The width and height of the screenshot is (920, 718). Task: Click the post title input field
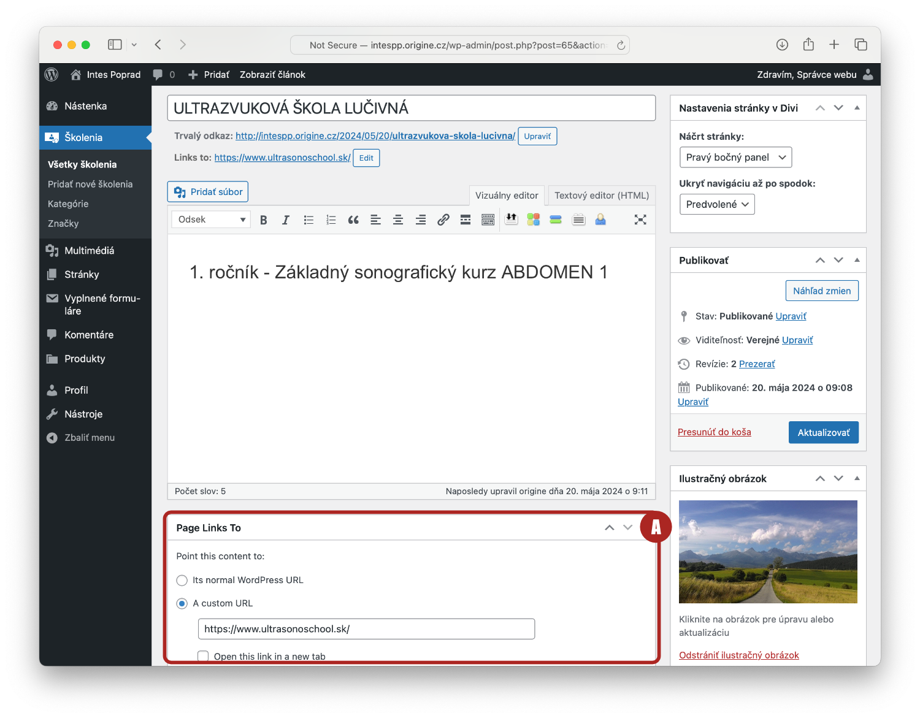[x=412, y=108]
